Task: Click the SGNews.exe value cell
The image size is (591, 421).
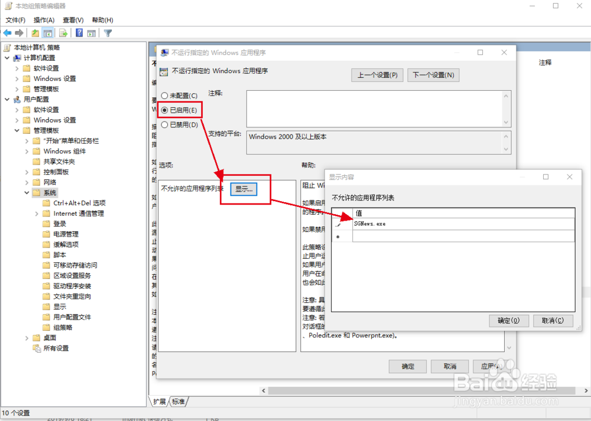Action: [463, 224]
